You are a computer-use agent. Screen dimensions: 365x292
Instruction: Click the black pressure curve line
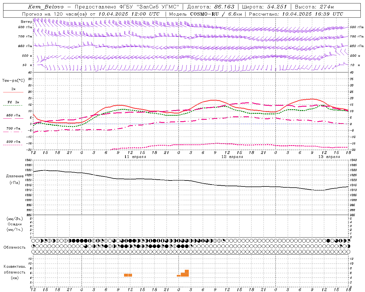191,181
